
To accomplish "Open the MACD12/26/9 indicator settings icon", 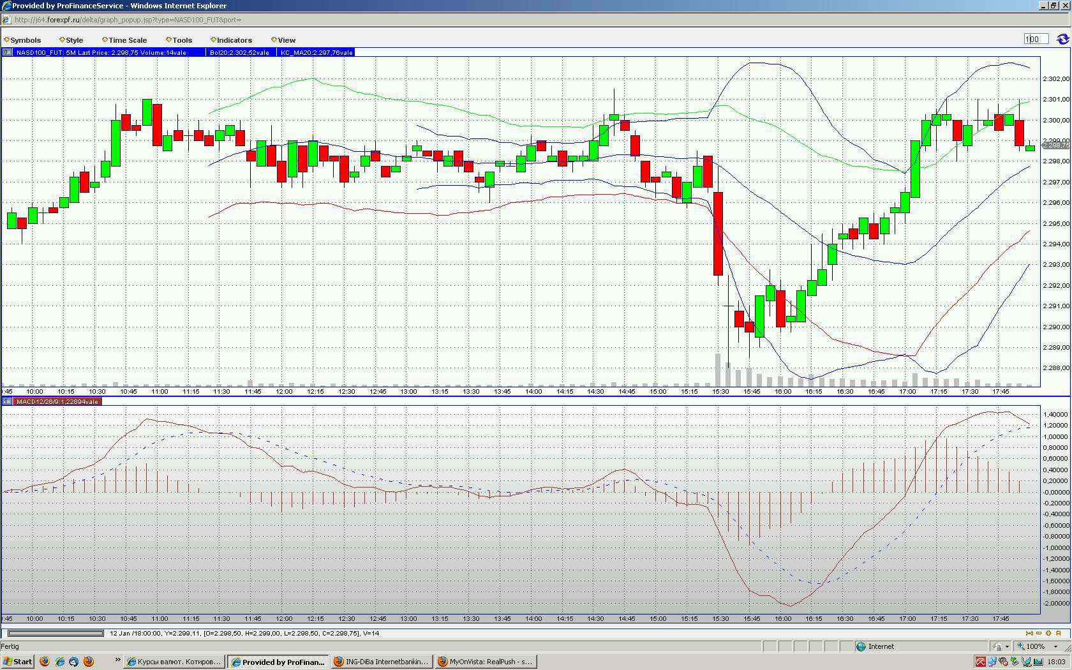I will click(x=6, y=401).
